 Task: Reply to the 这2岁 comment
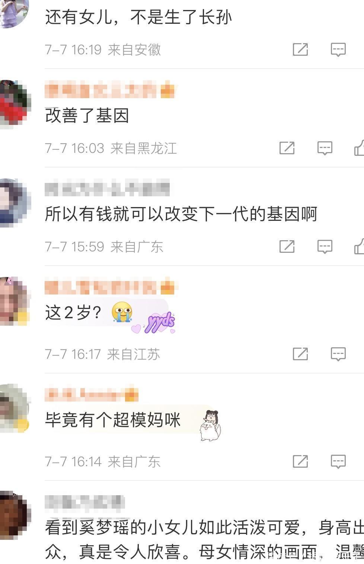338,354
